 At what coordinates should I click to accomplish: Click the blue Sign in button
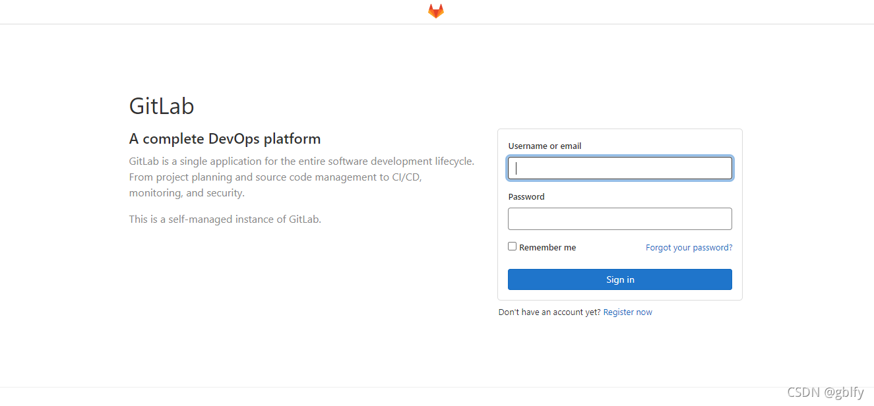(x=620, y=279)
